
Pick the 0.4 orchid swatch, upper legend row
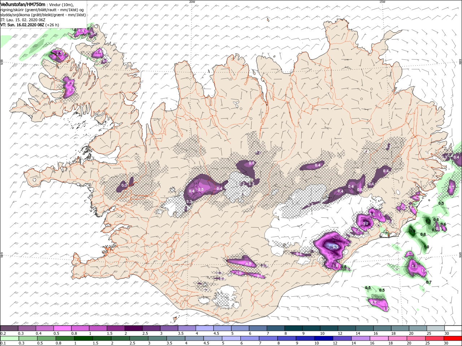(x=44, y=328)
